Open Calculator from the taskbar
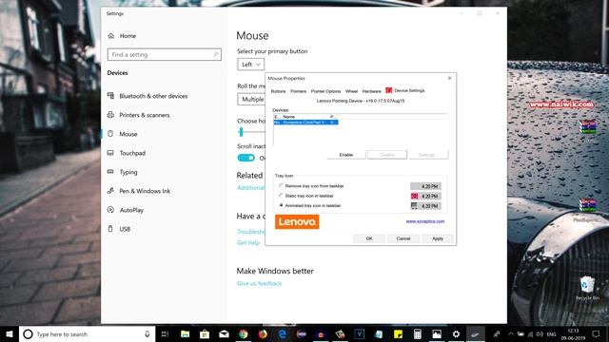 coord(417,333)
